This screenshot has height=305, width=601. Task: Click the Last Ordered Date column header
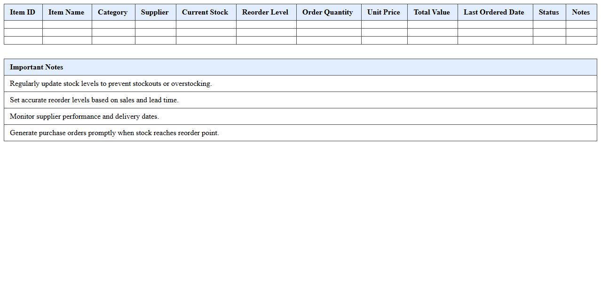(x=494, y=12)
